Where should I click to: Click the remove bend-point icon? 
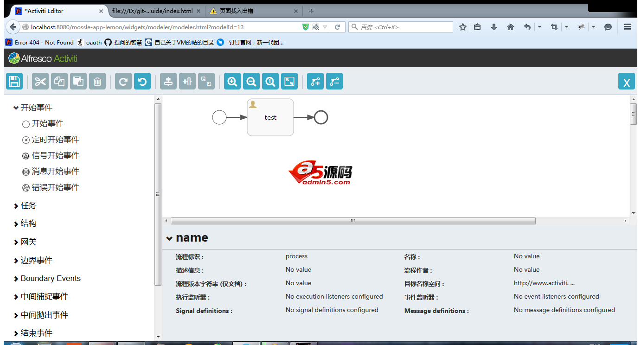pos(334,82)
